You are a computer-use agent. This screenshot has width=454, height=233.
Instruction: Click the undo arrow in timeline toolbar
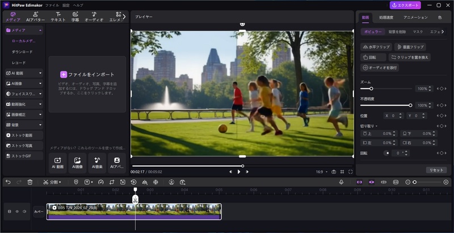coord(8,182)
